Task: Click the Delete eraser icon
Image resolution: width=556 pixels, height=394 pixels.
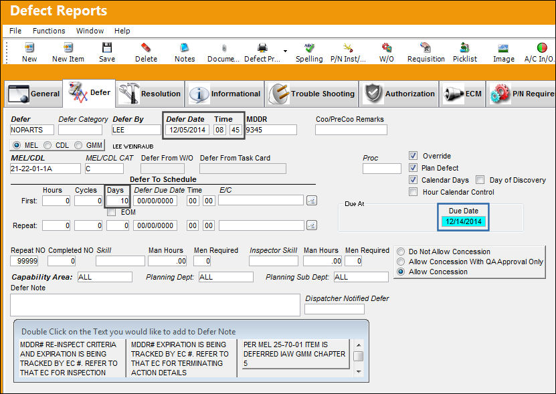Action: click(x=146, y=47)
